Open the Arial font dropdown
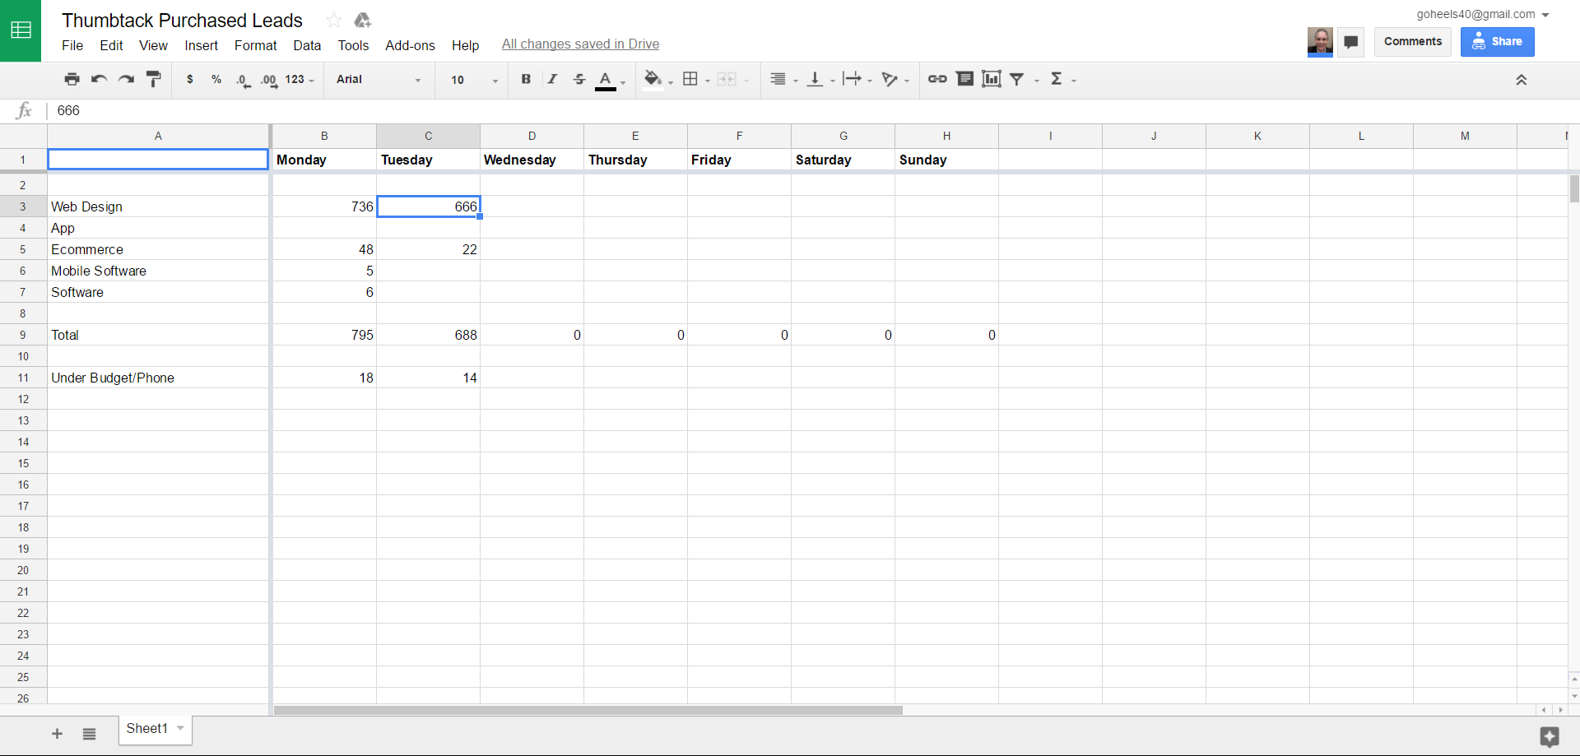Image resolution: width=1580 pixels, height=756 pixels. click(379, 79)
